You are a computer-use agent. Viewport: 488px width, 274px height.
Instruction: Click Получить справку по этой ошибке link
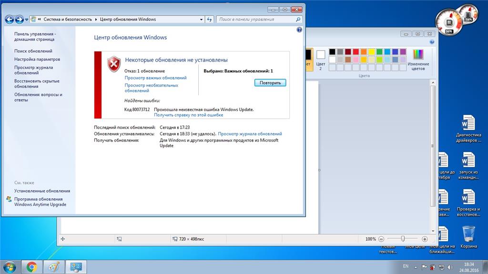[189, 115]
